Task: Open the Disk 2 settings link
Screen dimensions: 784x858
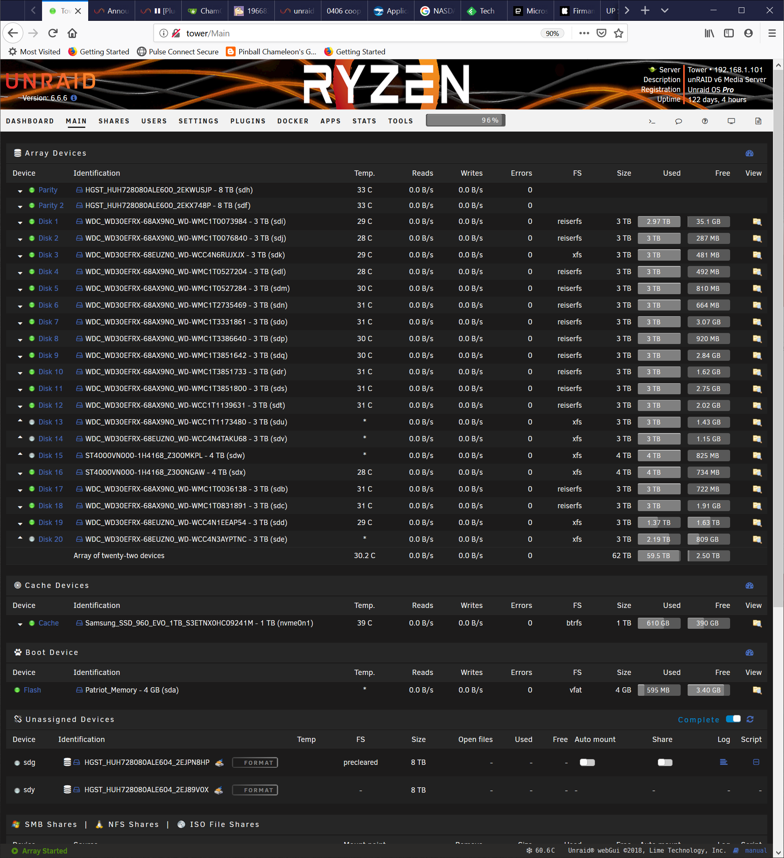Action: click(x=49, y=238)
